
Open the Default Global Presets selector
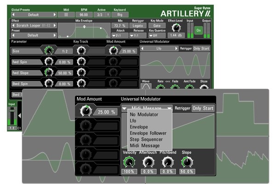[x=34, y=15]
